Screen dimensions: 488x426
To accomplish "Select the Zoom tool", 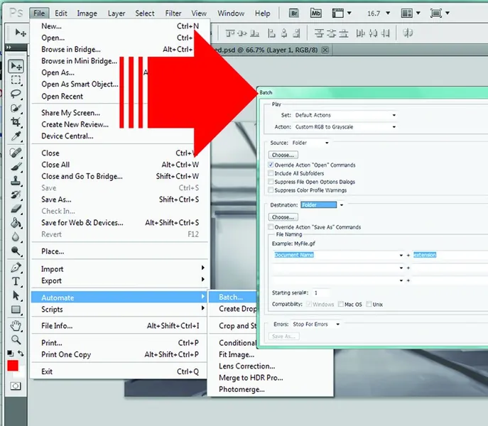I will coord(16,340).
